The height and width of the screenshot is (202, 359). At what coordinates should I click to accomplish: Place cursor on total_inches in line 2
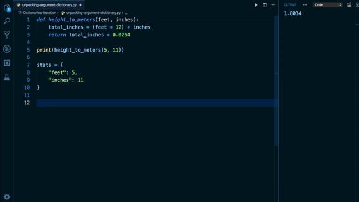tap(66, 27)
